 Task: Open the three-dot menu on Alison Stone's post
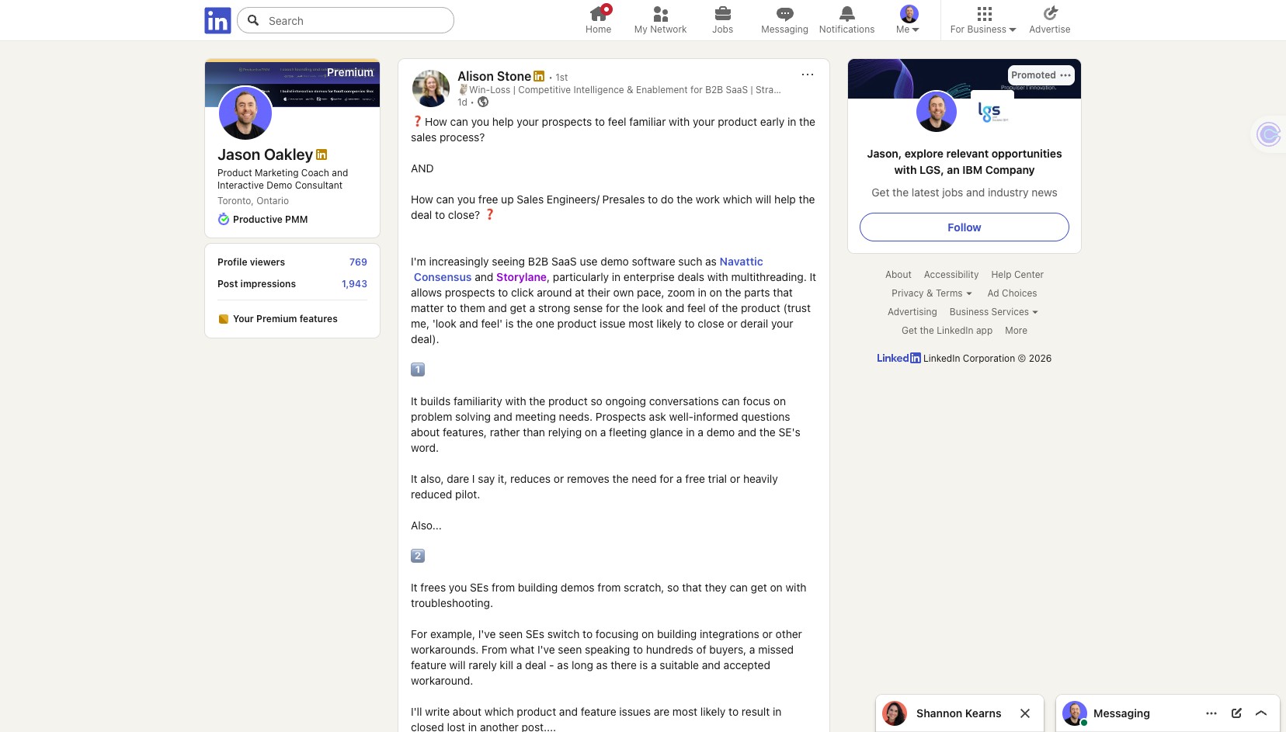[x=808, y=75]
